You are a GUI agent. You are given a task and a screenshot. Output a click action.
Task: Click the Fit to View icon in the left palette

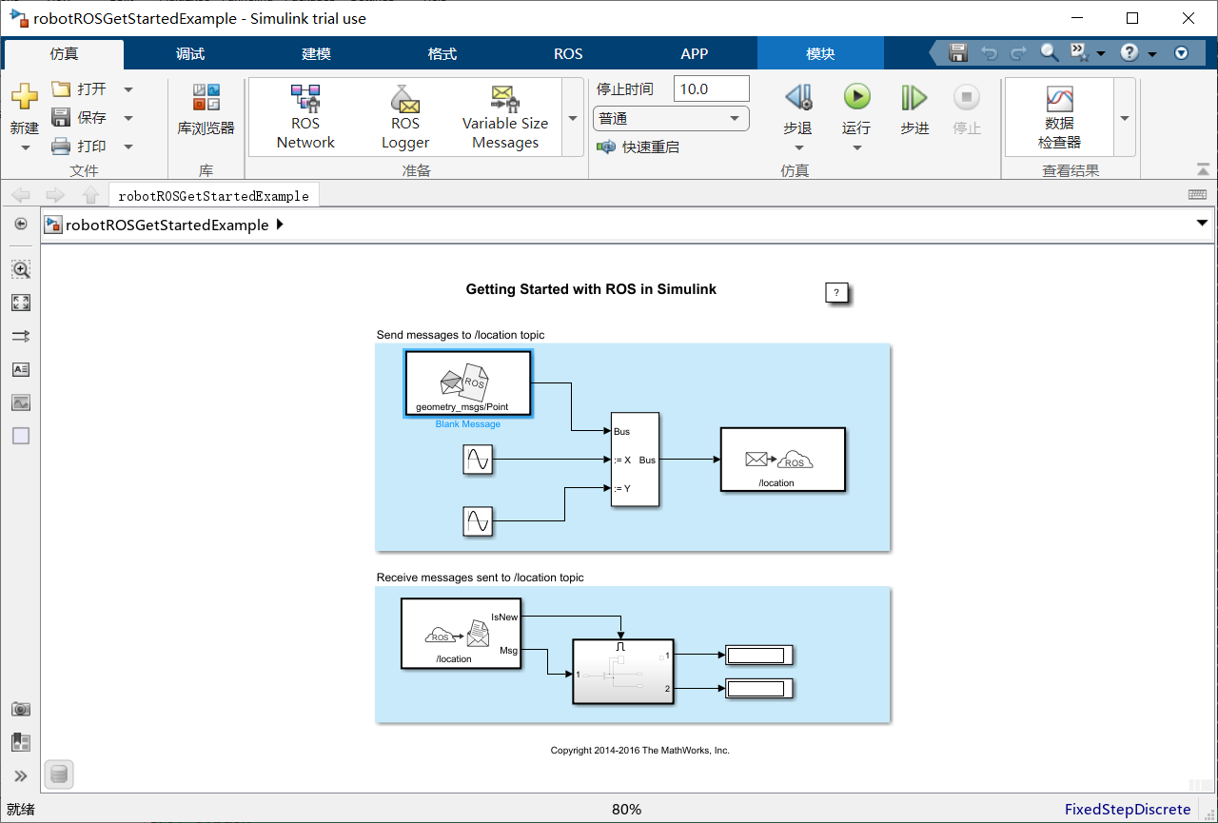click(x=21, y=303)
